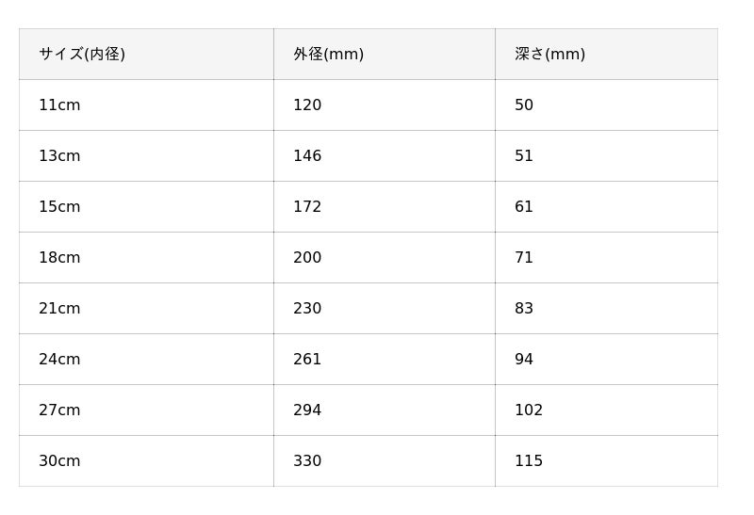This screenshot has width=754, height=515.
Task: Click the 15cm row label
Action: pyautogui.click(x=59, y=207)
